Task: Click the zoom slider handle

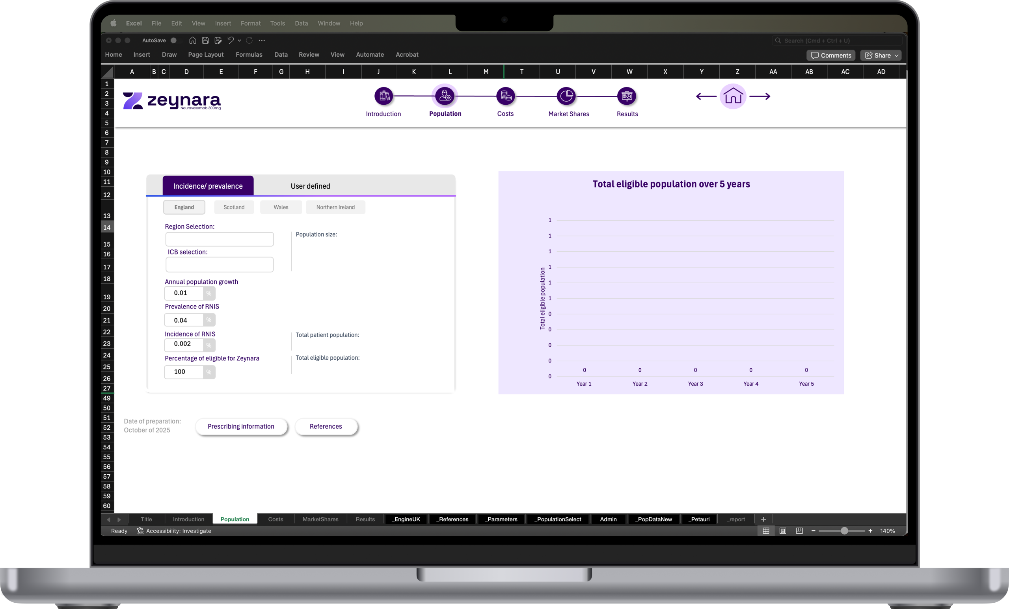Action: [x=844, y=531]
